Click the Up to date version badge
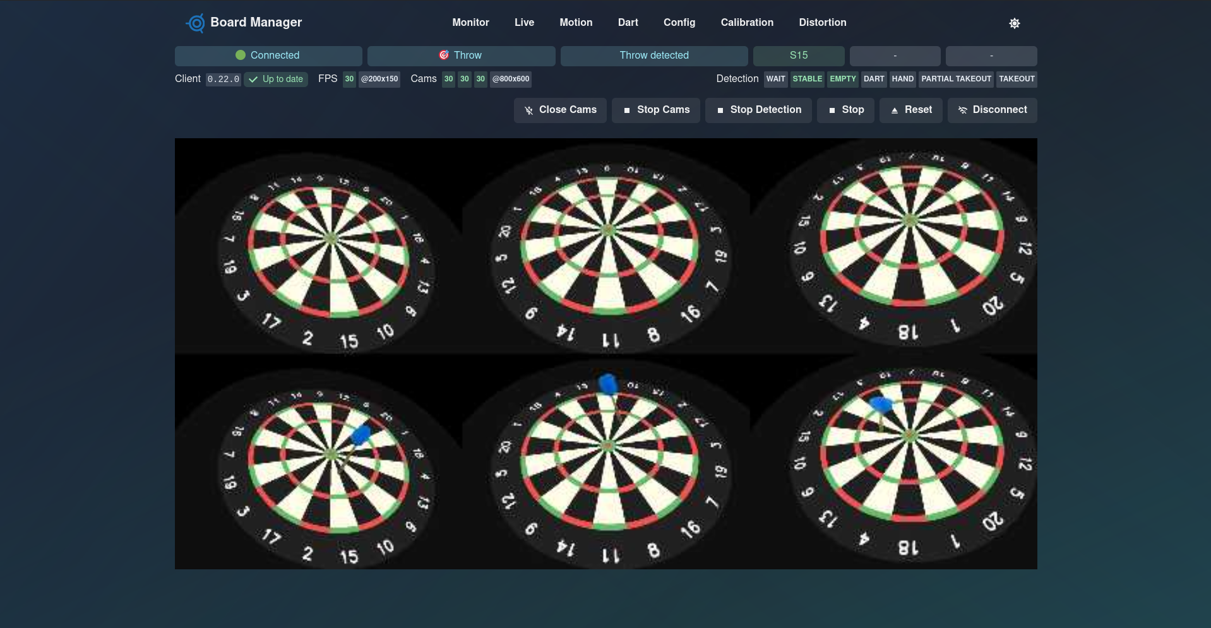Viewport: 1211px width, 628px height. click(276, 80)
